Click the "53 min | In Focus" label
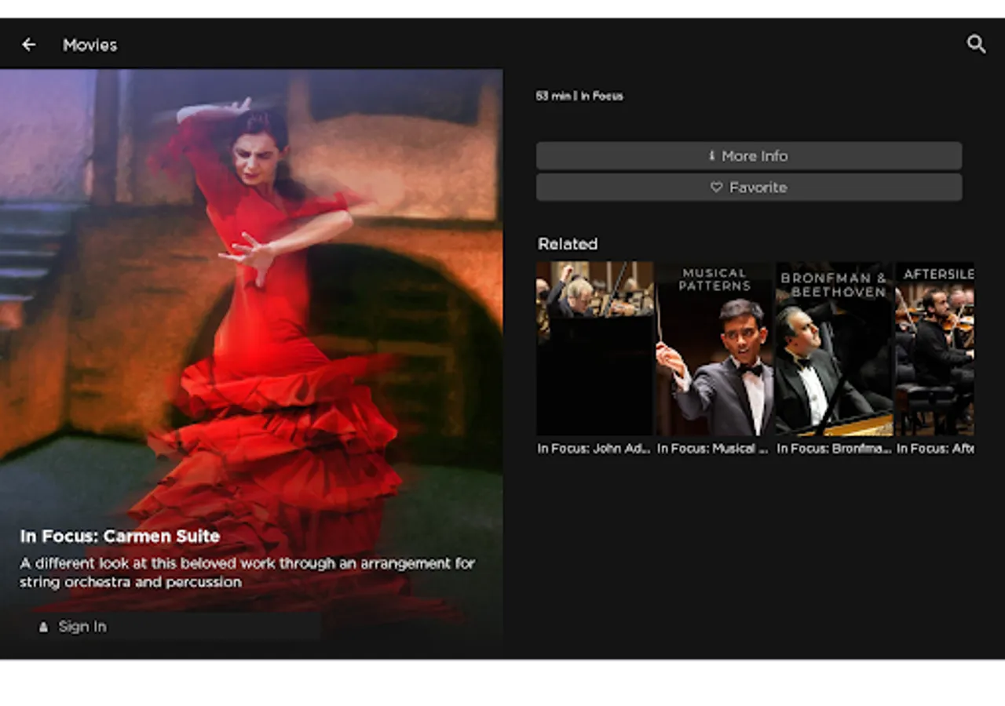 click(x=579, y=96)
